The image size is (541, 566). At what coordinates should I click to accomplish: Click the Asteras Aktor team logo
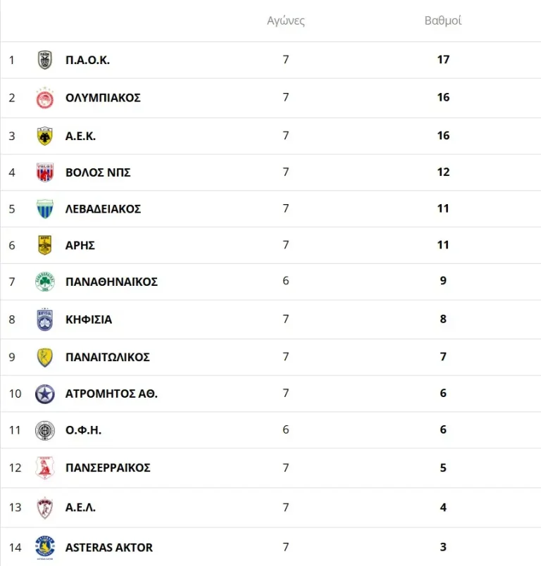coord(45,547)
